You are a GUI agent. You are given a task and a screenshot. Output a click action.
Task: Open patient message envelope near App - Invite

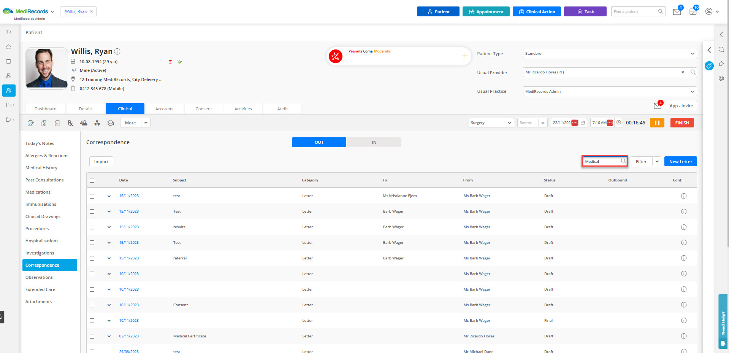(658, 106)
